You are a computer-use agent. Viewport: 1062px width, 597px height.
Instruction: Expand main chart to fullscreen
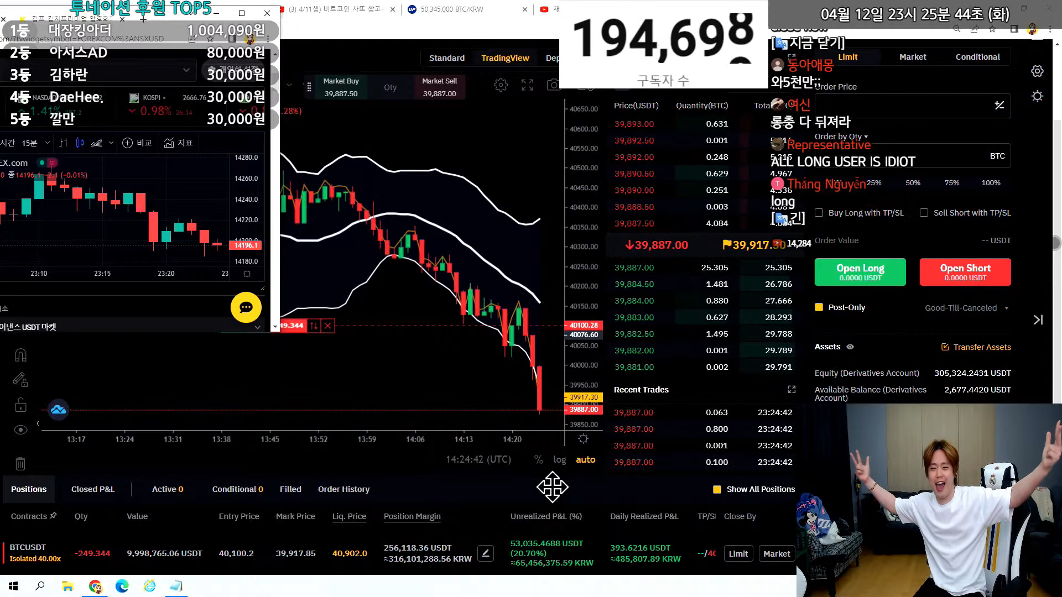pyautogui.click(x=527, y=85)
